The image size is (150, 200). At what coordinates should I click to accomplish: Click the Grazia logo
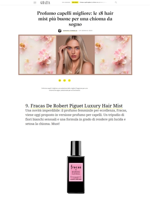coord(45,3)
